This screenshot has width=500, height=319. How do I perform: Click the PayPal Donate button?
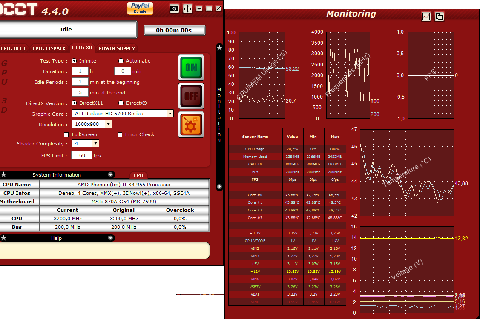(140, 8)
